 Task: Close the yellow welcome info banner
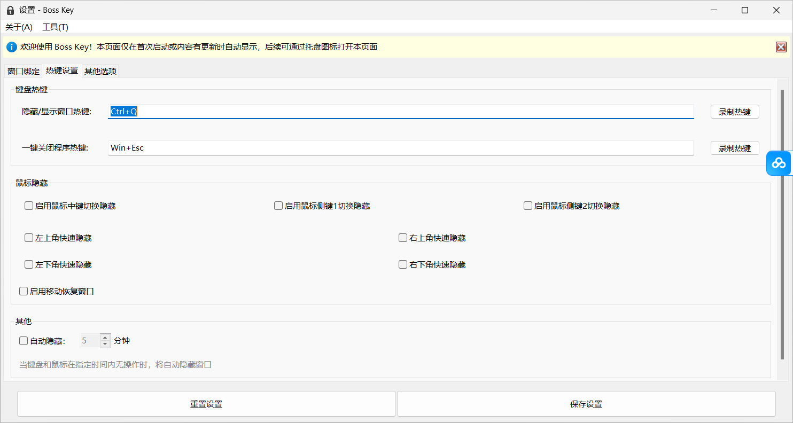(x=781, y=47)
